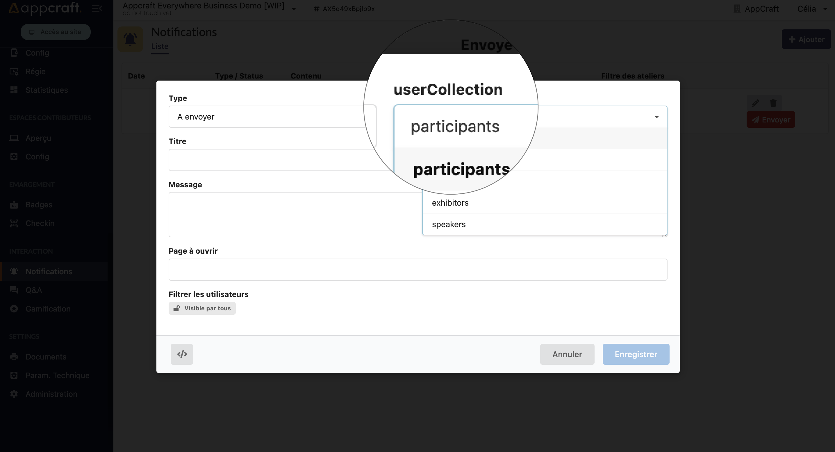835x452 pixels.
Task: Select exhibitors from the collection list
Action: tap(450, 202)
